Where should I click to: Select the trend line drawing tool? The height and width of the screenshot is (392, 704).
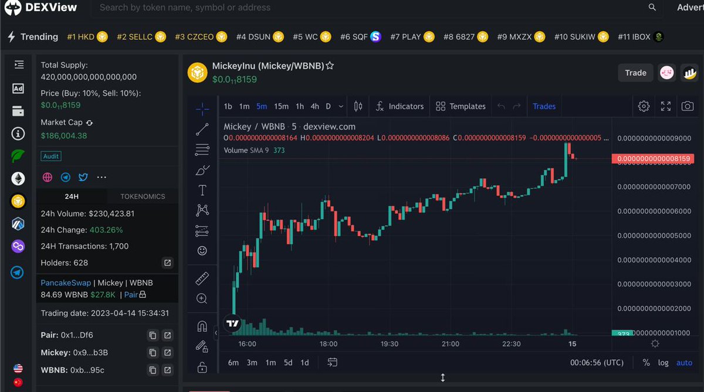[x=202, y=129]
